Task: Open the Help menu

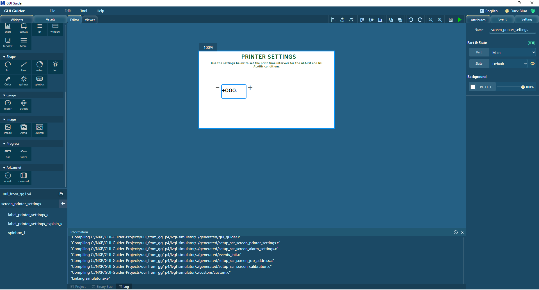Action: [100, 11]
